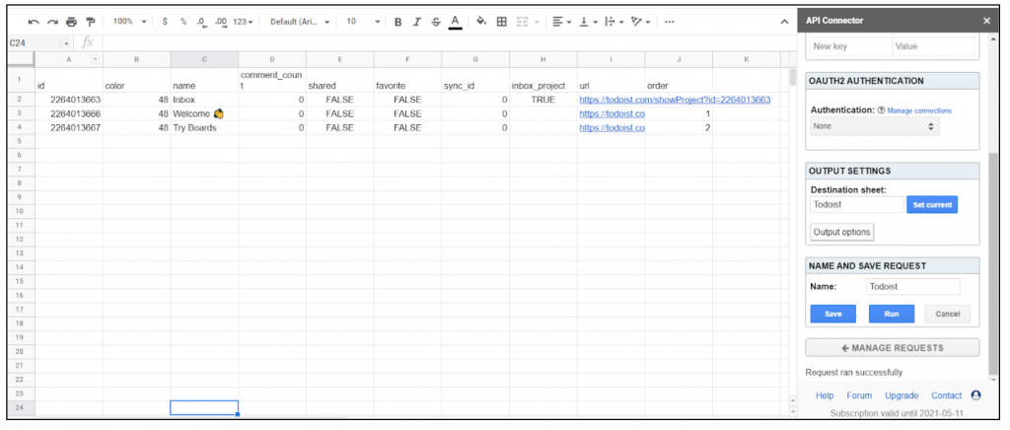Open the 100% zoom dropdown

click(x=129, y=22)
